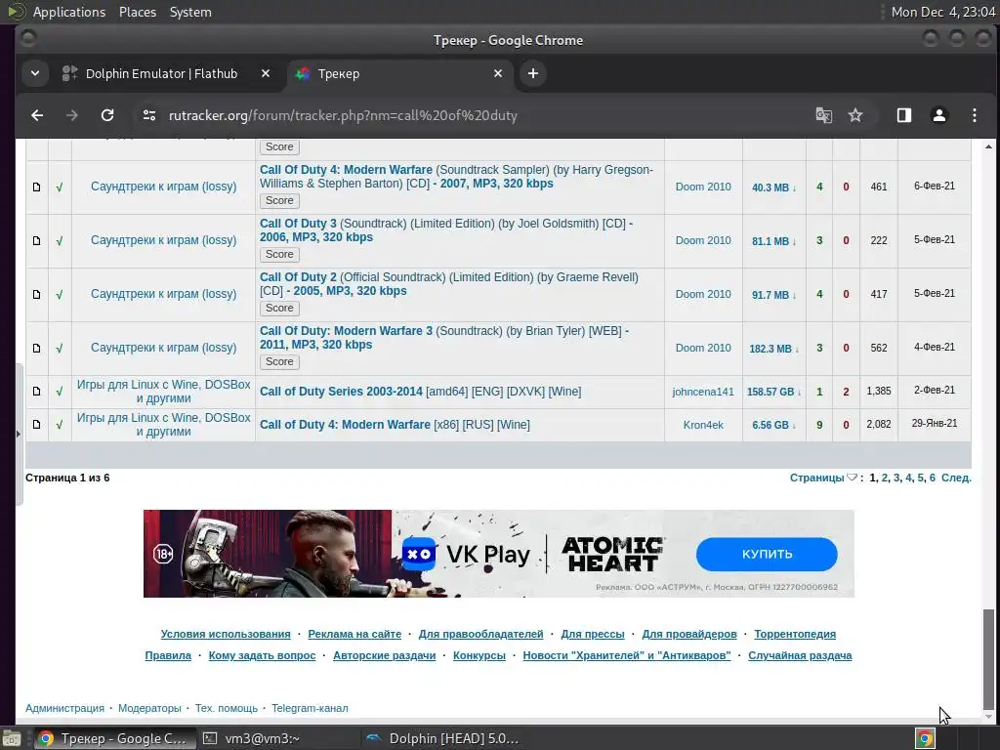Click document icon for Call Of Duty 3 row
Viewport: 1000px width, 750px height.
pos(36,240)
